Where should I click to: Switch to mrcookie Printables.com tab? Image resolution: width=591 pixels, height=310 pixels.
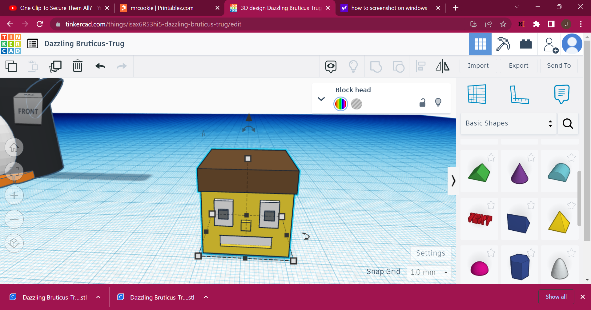[170, 8]
